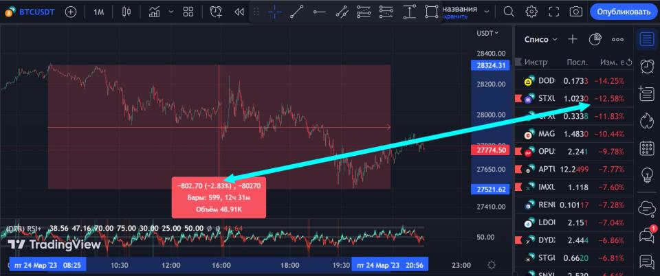Click the bar replay rewind icon
The image size is (660, 276).
pos(239,12)
